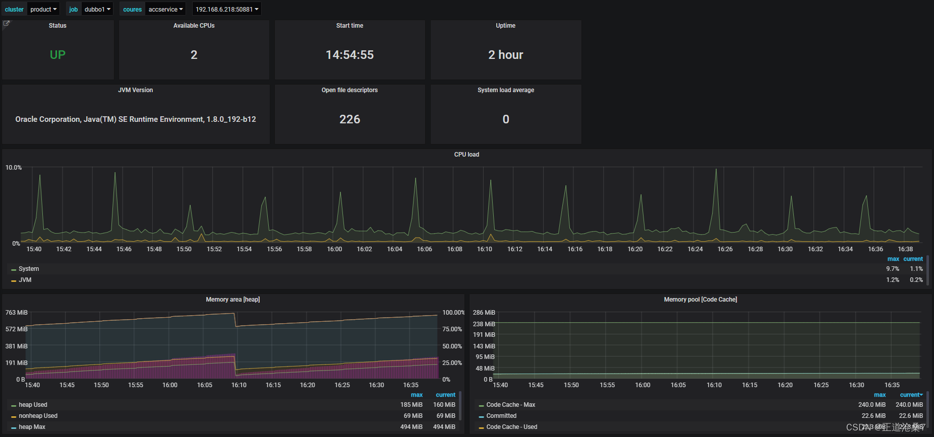Open the Memory pool [Code Cache] panel title
The height and width of the screenshot is (437, 934).
click(x=700, y=300)
